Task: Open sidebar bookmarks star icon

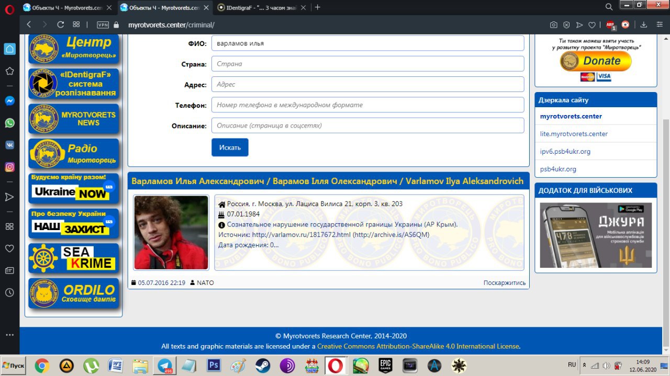Action: click(x=9, y=71)
